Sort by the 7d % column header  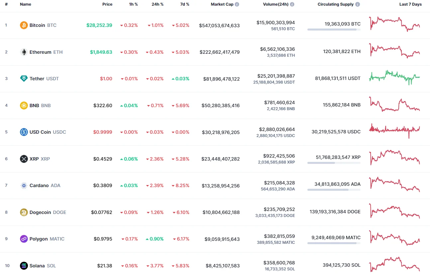185,4
